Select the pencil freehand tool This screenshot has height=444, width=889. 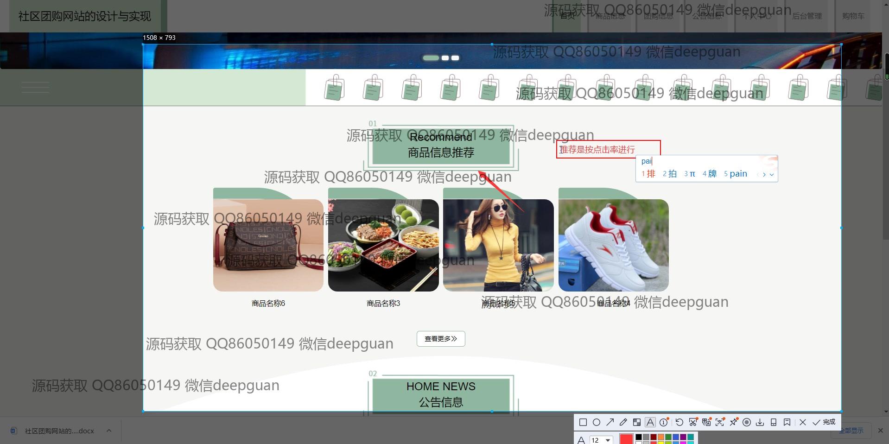point(623,422)
